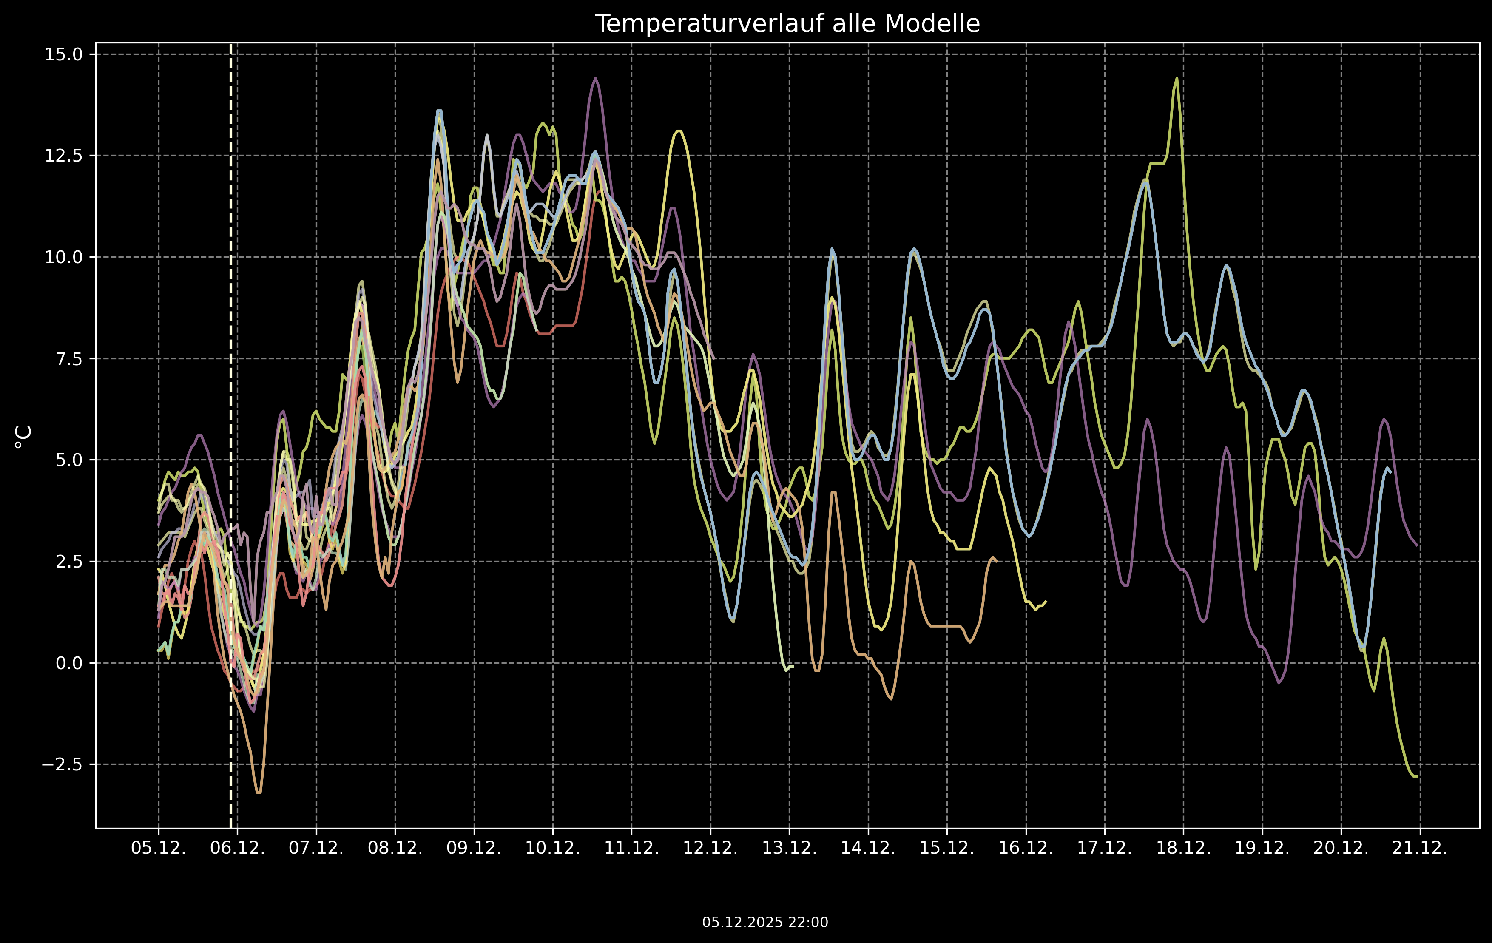
Task: Click the 21.12. date tick label
Action: click(x=1420, y=848)
